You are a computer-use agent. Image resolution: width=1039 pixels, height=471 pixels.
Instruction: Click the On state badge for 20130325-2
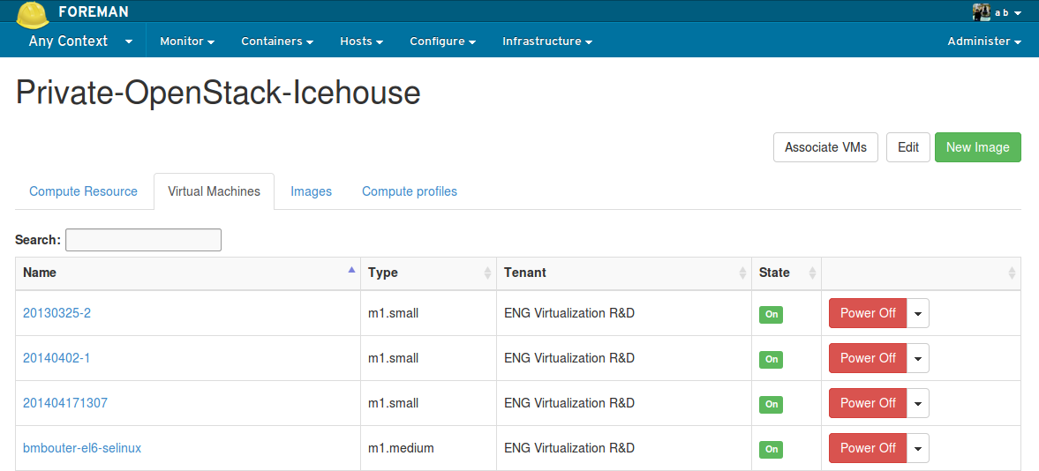coord(771,315)
